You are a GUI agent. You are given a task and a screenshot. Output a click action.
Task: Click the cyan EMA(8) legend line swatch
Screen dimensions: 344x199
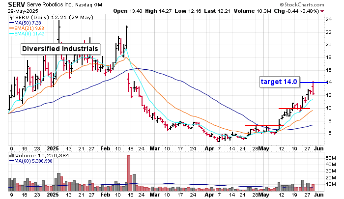tap(11, 34)
